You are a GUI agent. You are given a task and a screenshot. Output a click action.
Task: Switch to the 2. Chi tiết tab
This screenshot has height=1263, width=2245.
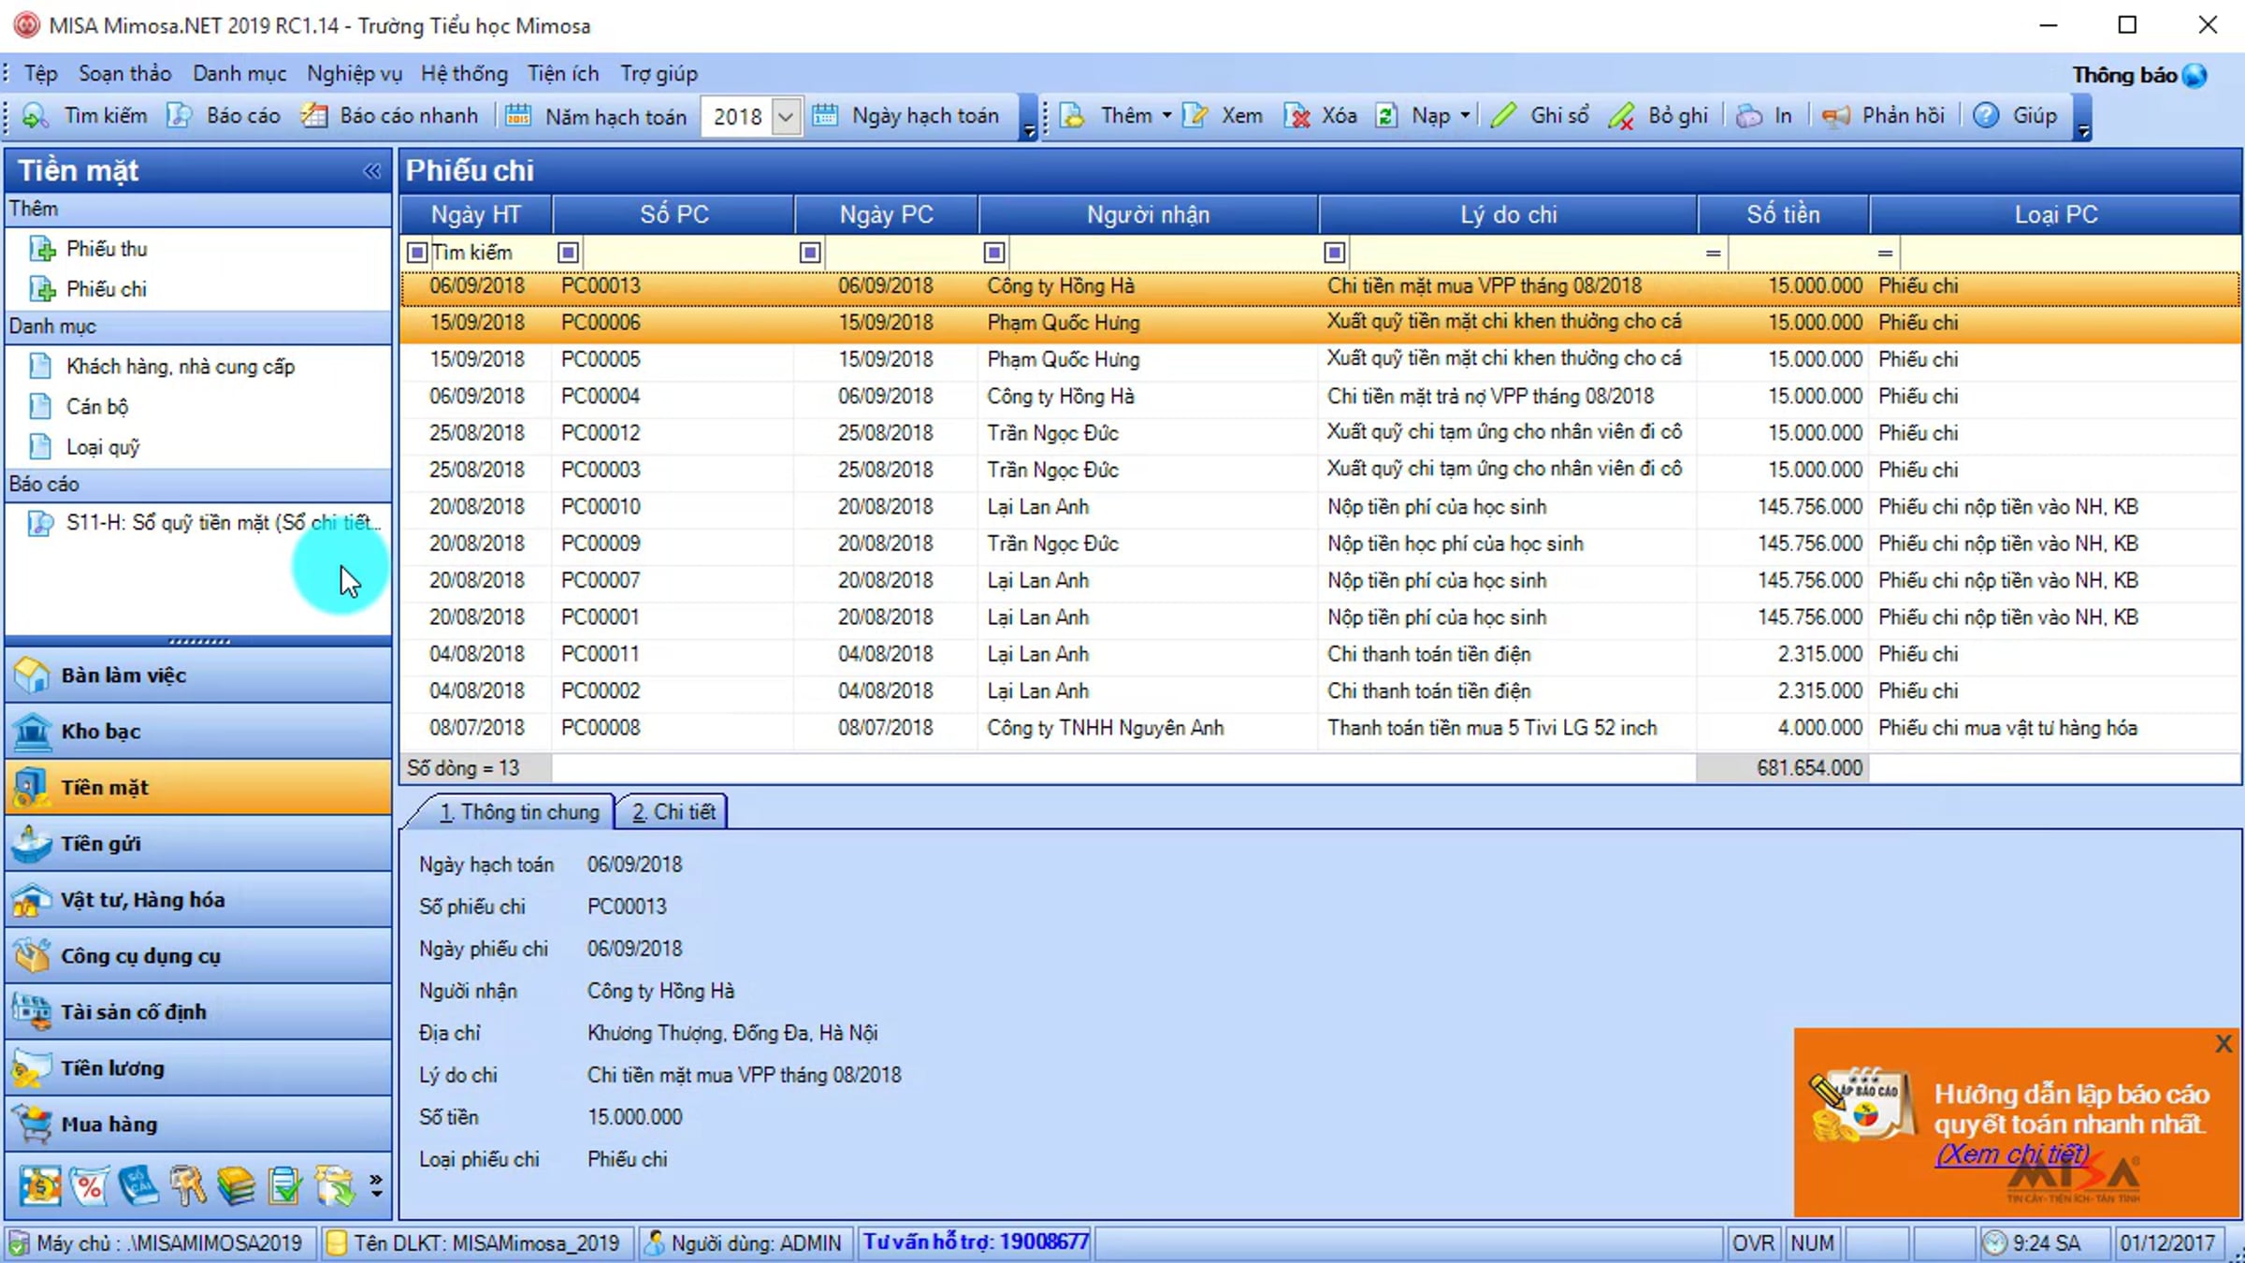673,812
